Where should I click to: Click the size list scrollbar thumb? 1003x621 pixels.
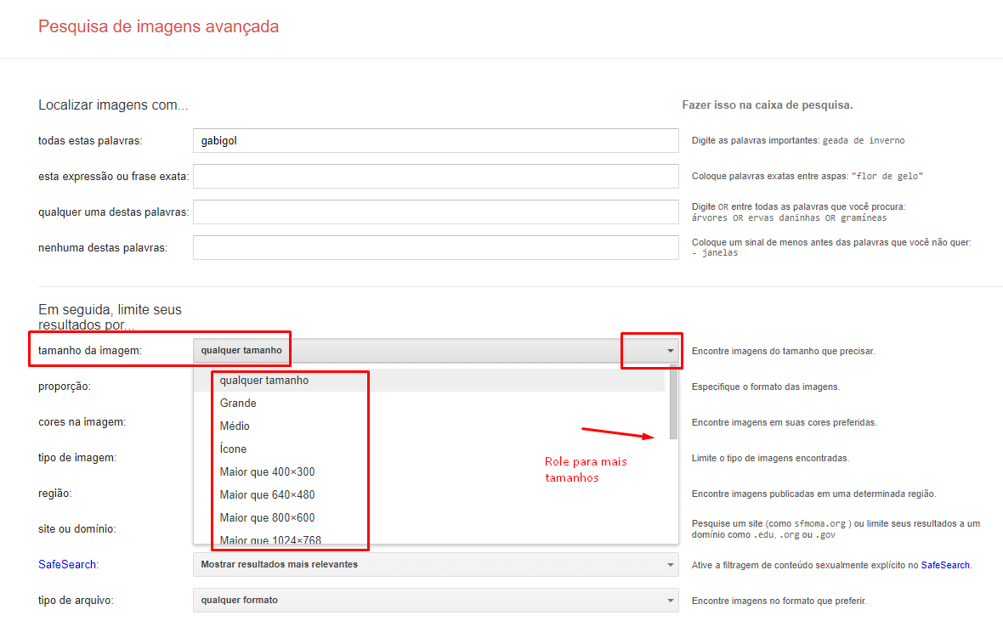(x=673, y=403)
